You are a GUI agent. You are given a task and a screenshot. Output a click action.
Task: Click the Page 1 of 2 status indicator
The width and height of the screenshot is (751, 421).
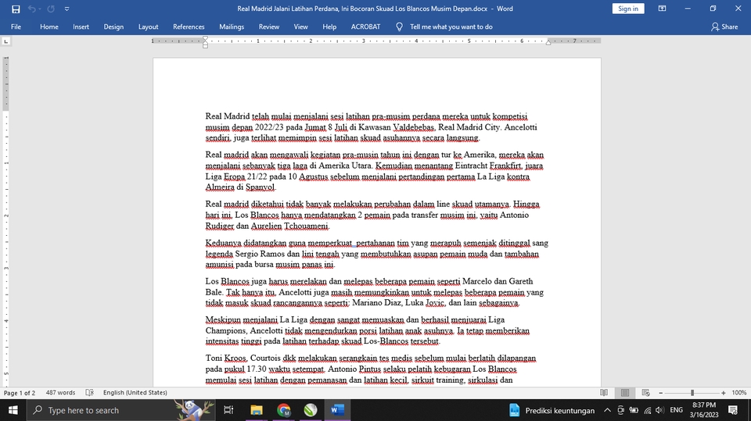coord(20,393)
